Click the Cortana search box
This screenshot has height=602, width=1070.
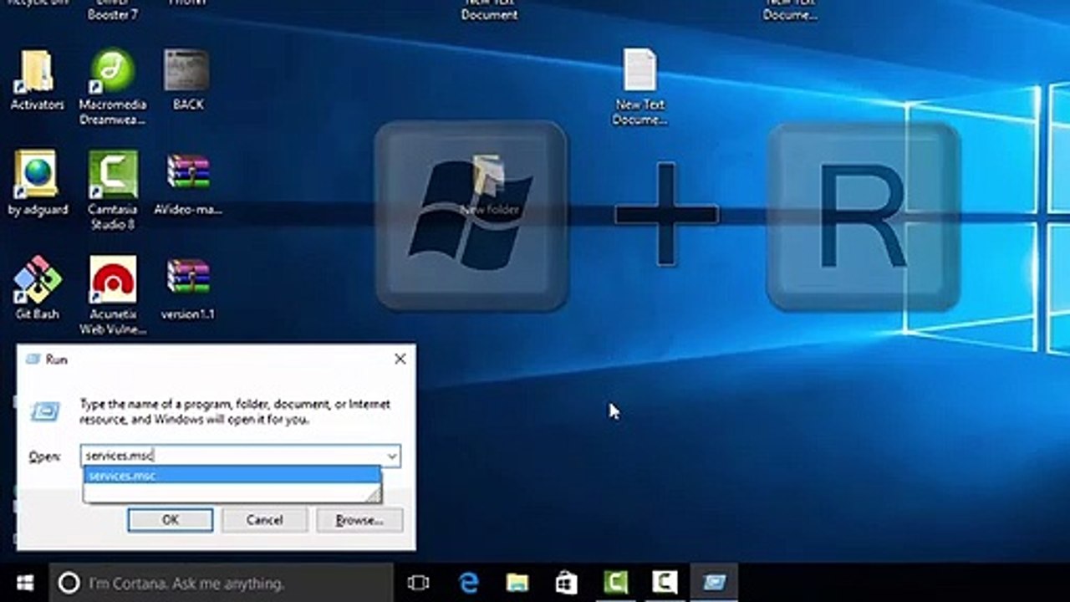(221, 583)
